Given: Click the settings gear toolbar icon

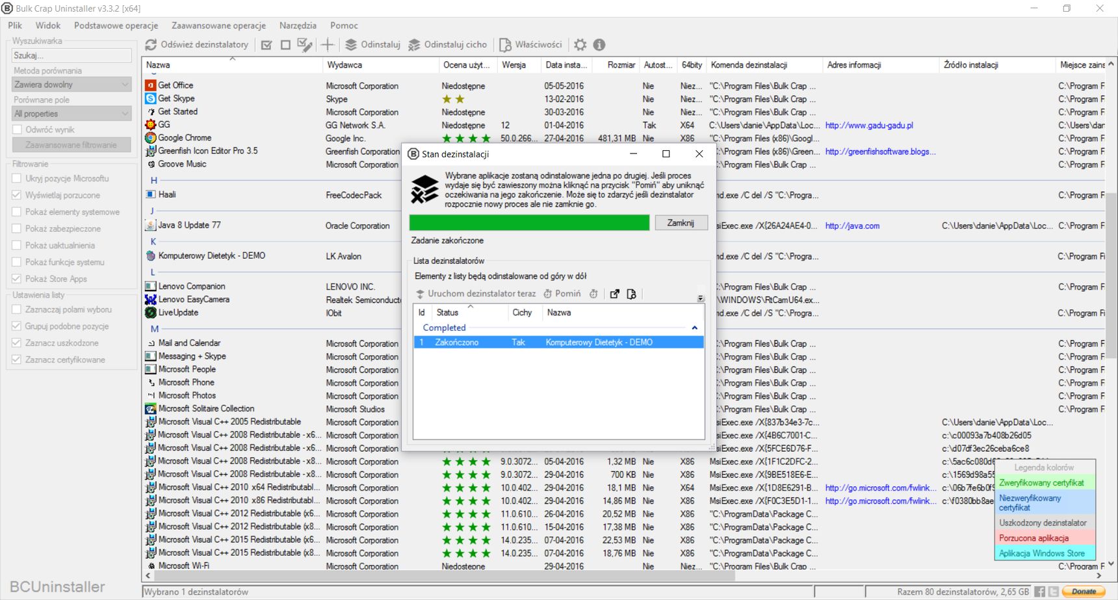Looking at the screenshot, I should 580,45.
